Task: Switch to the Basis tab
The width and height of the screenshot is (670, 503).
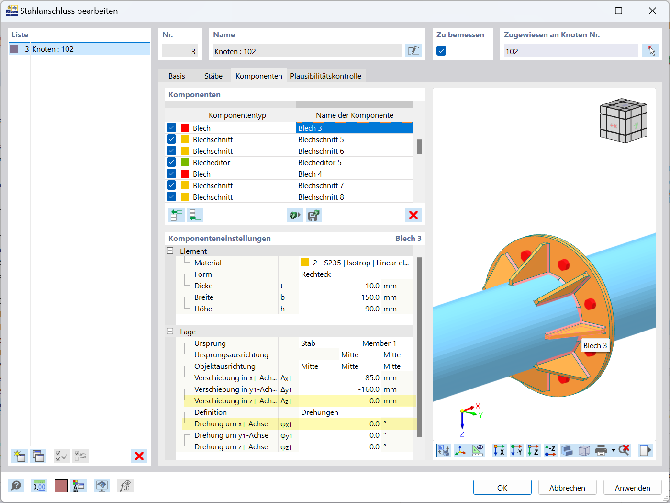Action: coord(177,76)
